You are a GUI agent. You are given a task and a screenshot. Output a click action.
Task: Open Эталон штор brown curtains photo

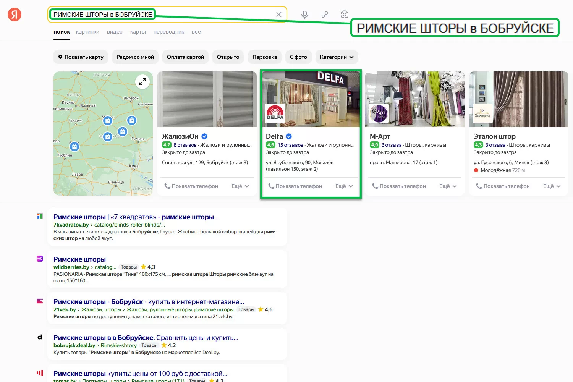tap(519, 99)
